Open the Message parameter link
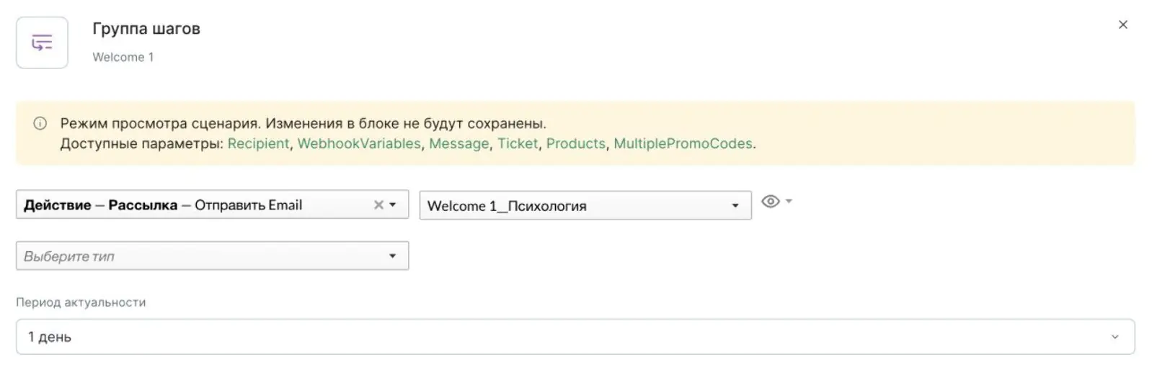The image size is (1152, 370). [458, 143]
